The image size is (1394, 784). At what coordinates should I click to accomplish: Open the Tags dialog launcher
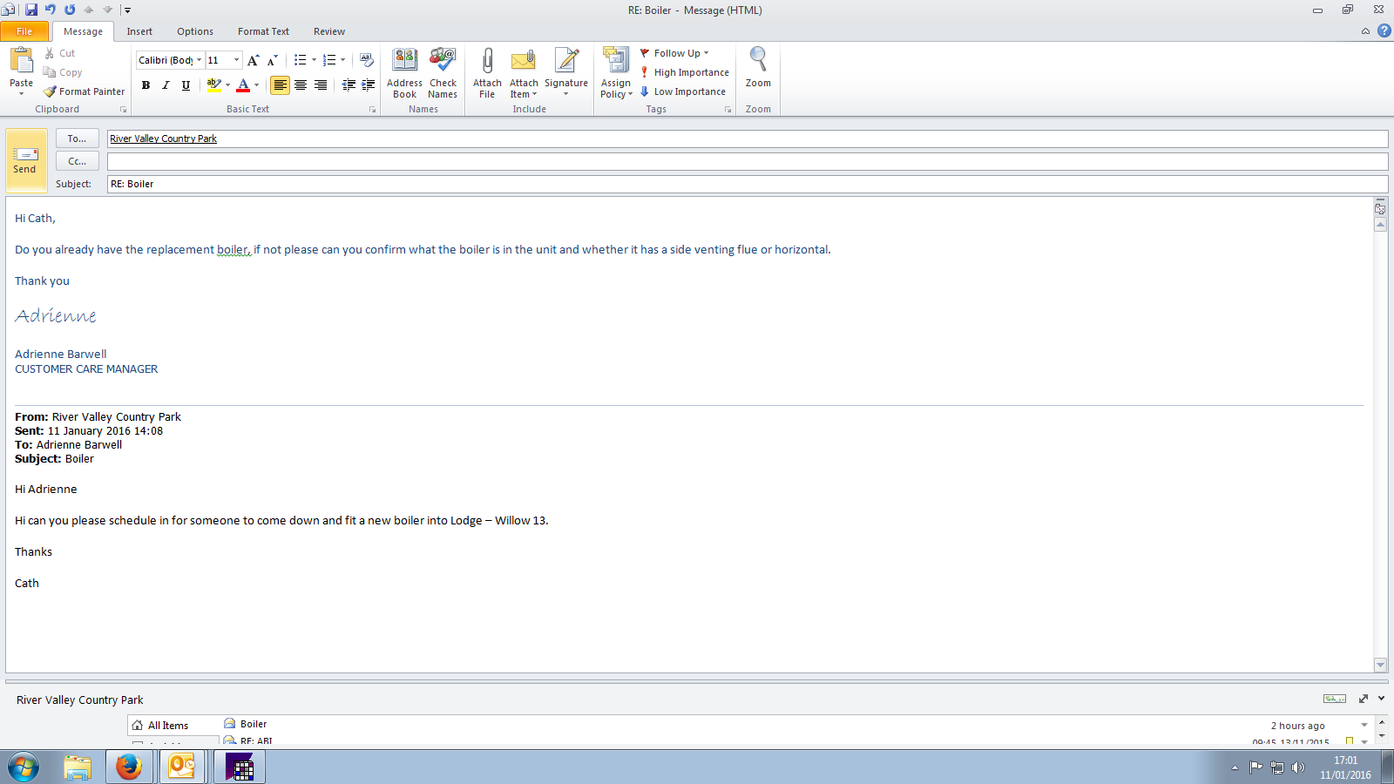(727, 110)
